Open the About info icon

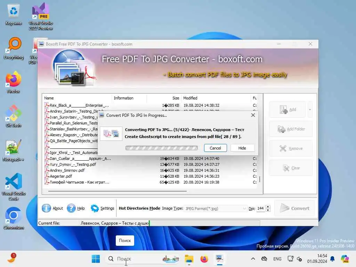pyautogui.click(x=46, y=208)
